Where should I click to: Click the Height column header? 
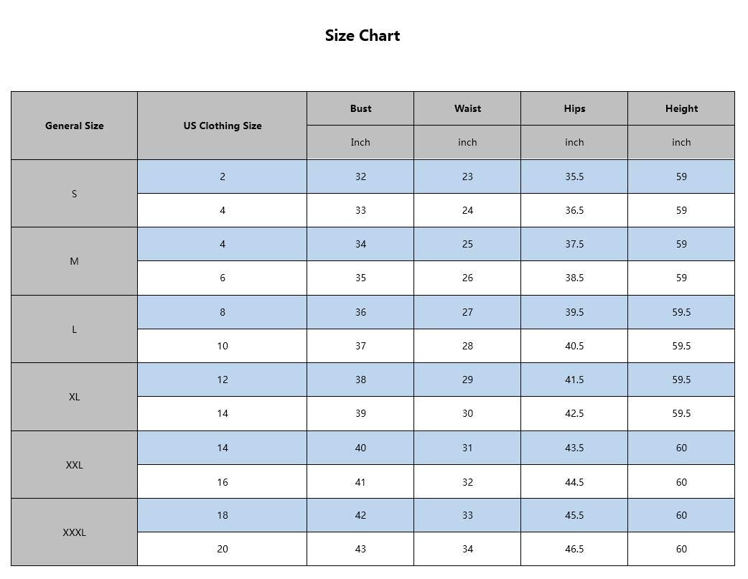[x=681, y=108]
